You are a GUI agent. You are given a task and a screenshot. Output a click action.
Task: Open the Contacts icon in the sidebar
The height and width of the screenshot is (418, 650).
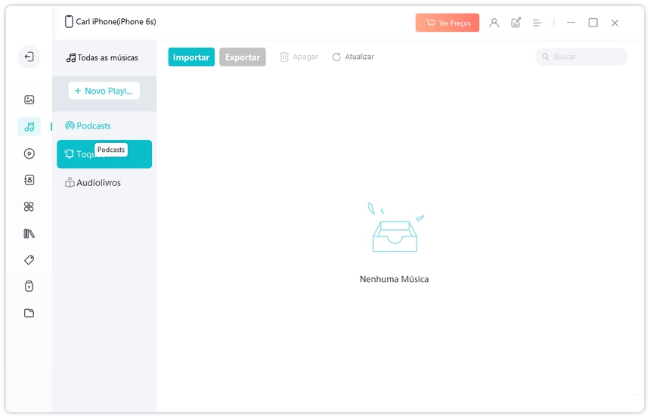[29, 180]
